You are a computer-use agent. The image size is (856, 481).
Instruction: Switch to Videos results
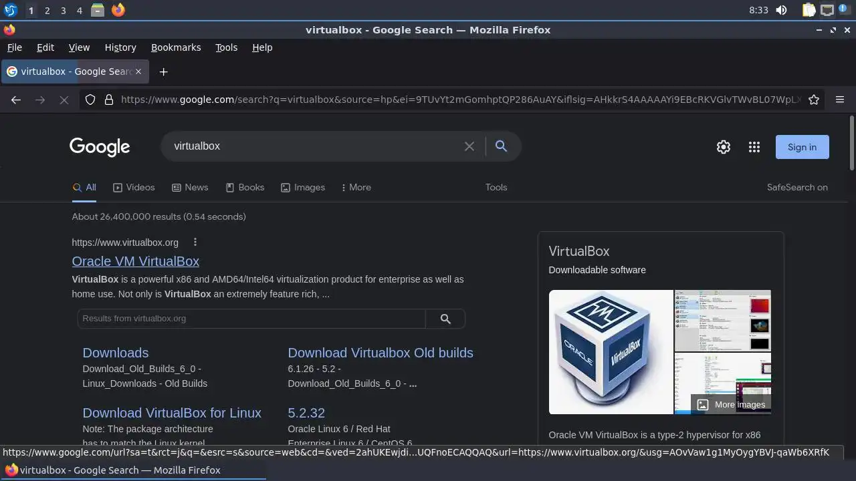coord(134,188)
